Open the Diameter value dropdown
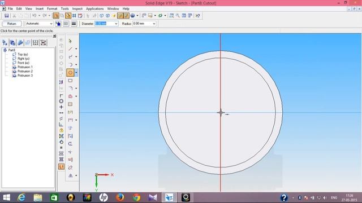Viewport: 362px width, 203px height. click(116, 24)
